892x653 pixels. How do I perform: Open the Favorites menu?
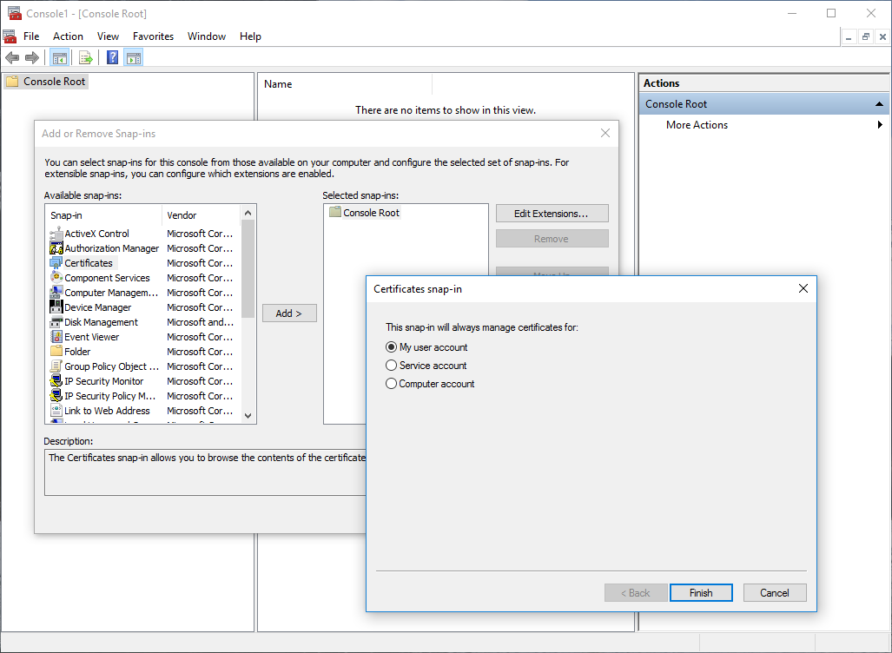pos(153,36)
